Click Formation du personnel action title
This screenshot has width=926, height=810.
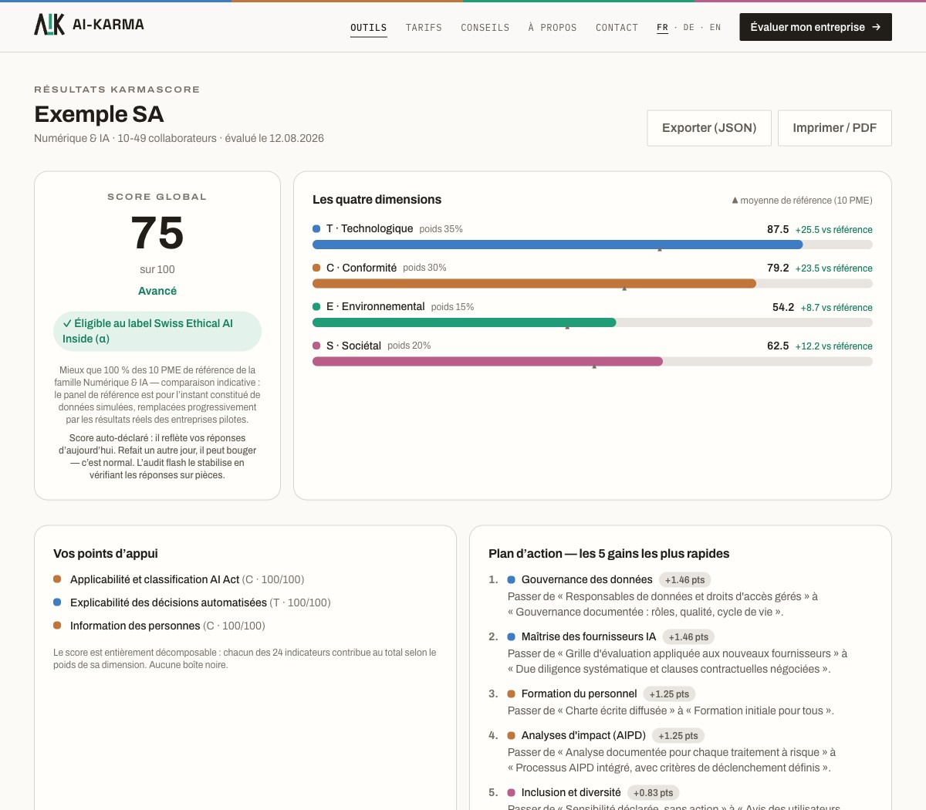pos(579,694)
